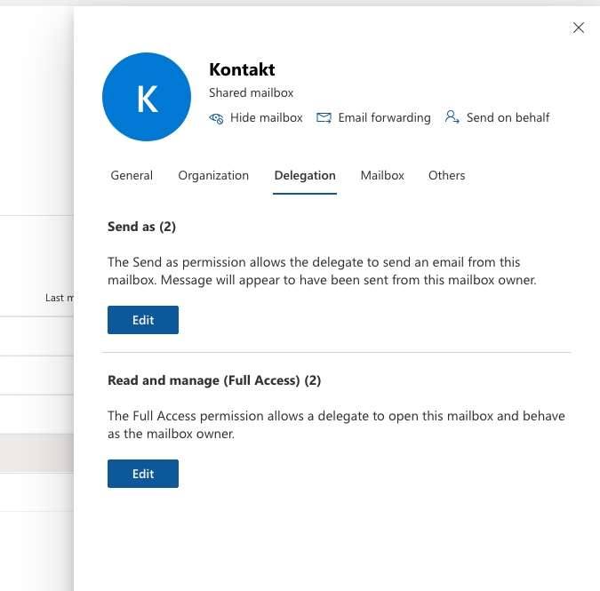
Task: Click the Hide mailbox label
Action: pyautogui.click(x=267, y=117)
